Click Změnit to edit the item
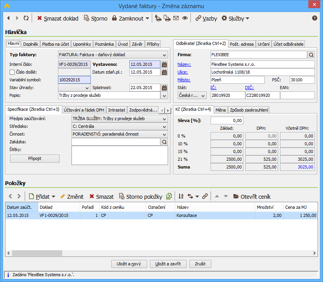This screenshot has width=323, height=282. point(72,196)
